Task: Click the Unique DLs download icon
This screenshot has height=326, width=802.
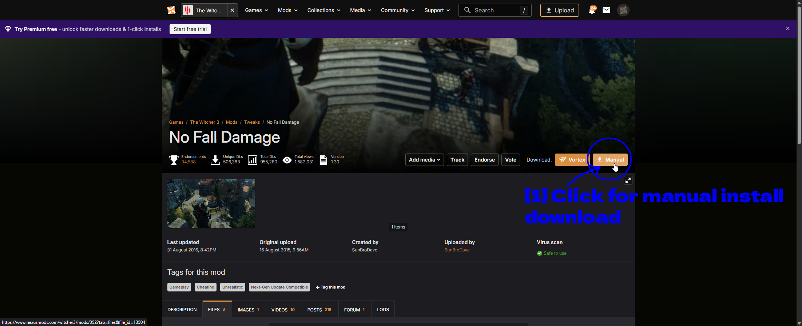Action: pyautogui.click(x=215, y=160)
